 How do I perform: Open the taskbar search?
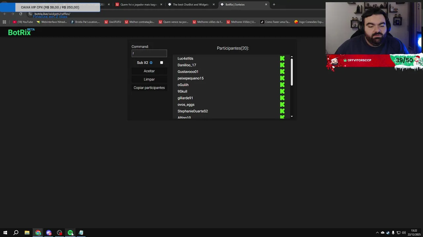click(16, 233)
